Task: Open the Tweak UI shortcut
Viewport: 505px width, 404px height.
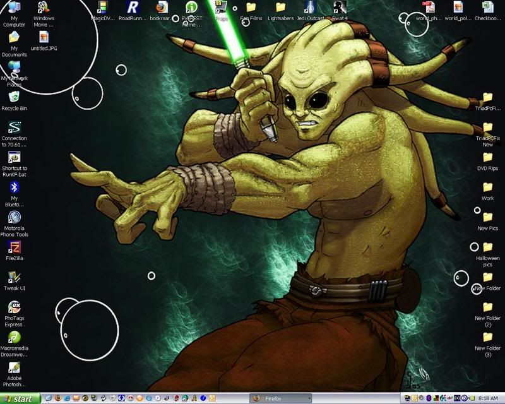Action: tap(14, 278)
